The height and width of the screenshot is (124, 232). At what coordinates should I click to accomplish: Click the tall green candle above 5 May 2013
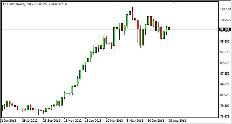[127, 20]
